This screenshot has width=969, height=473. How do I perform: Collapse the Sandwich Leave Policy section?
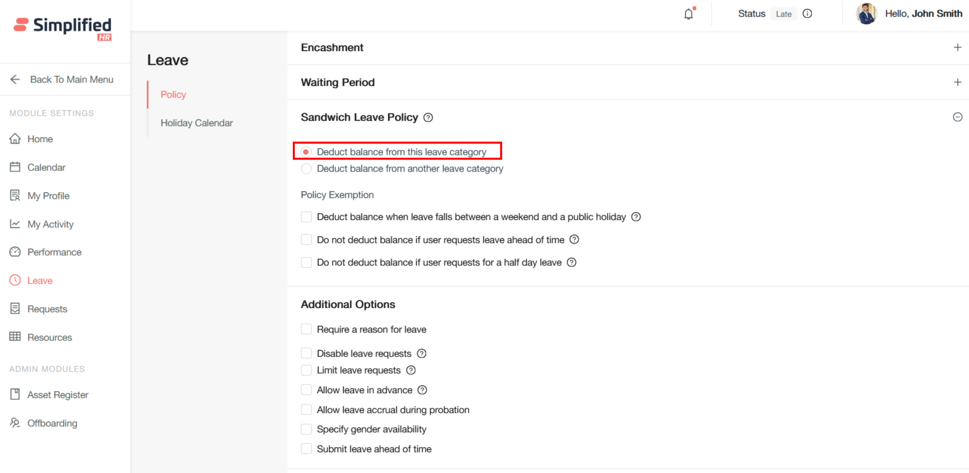coord(957,117)
